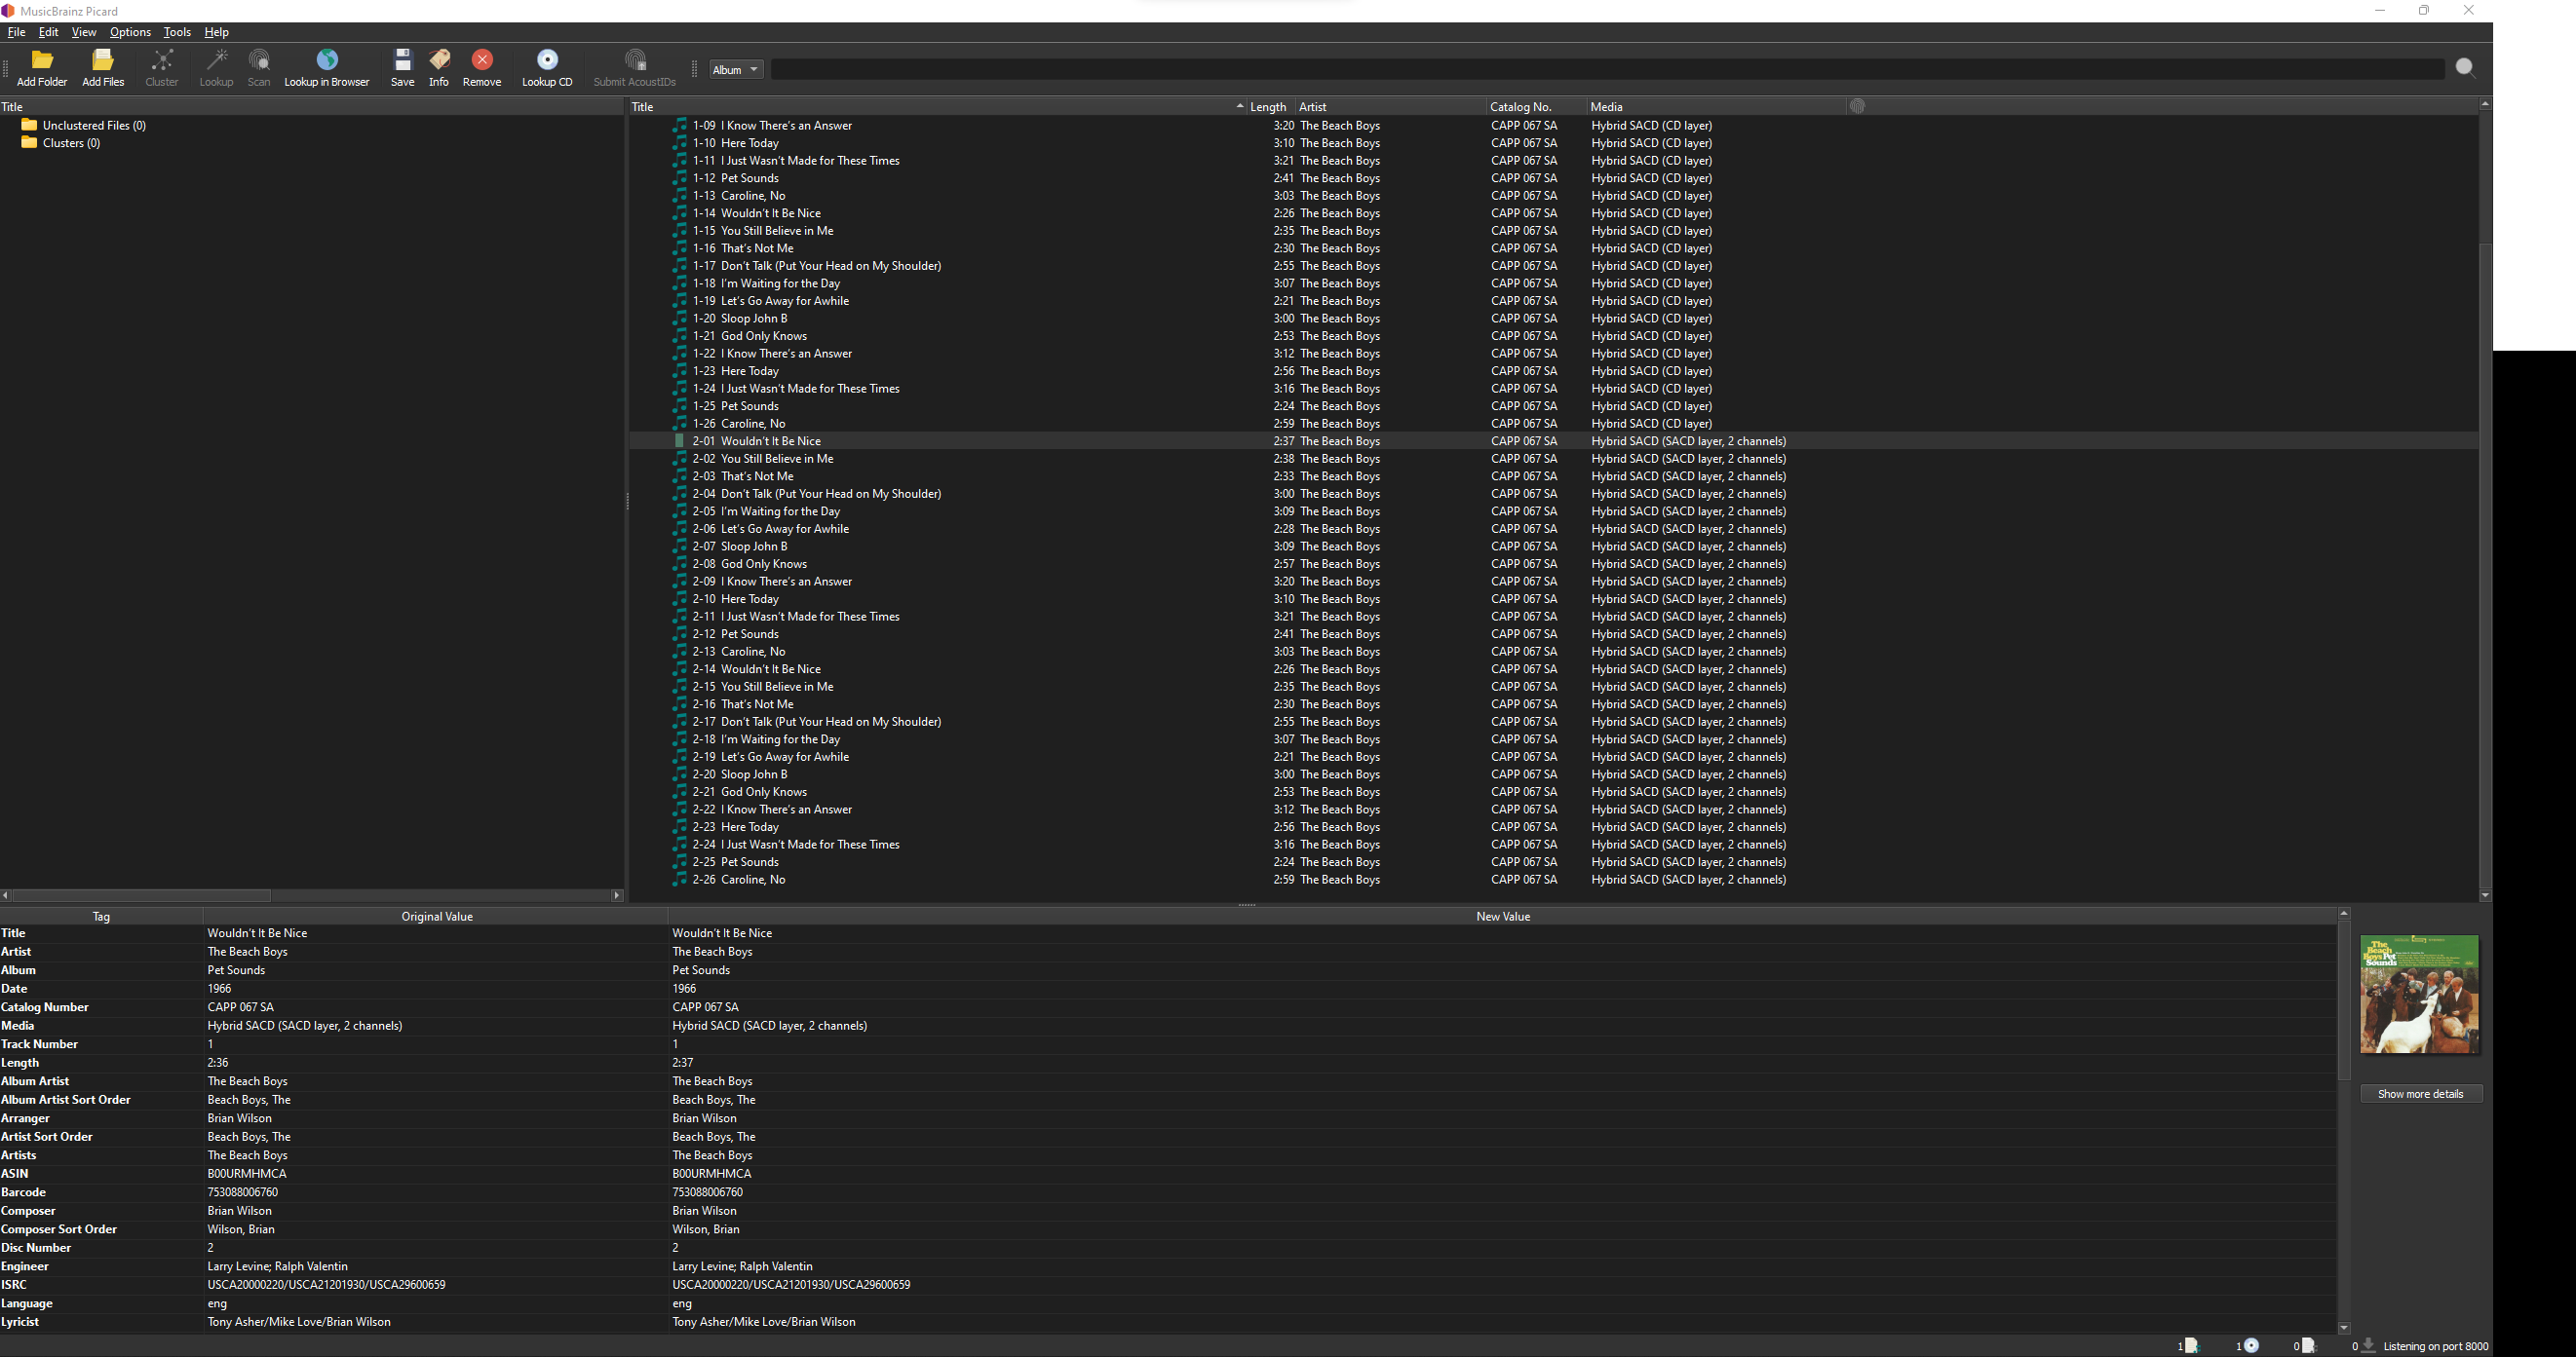This screenshot has width=2576, height=1357.
Task: Click the Add Folder toolbar icon
Action: (42, 60)
